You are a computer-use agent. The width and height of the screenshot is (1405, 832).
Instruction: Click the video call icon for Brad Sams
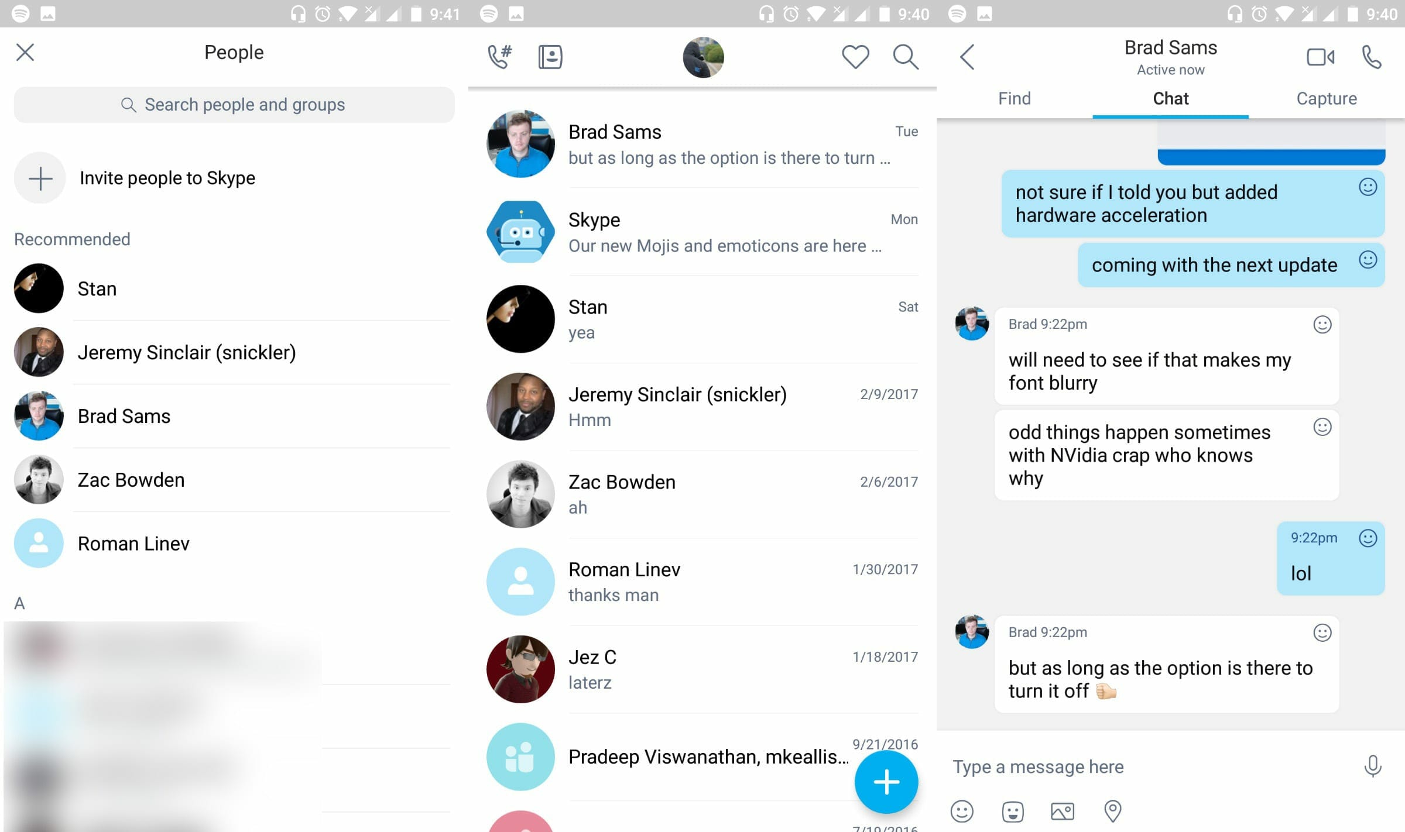click(x=1323, y=56)
